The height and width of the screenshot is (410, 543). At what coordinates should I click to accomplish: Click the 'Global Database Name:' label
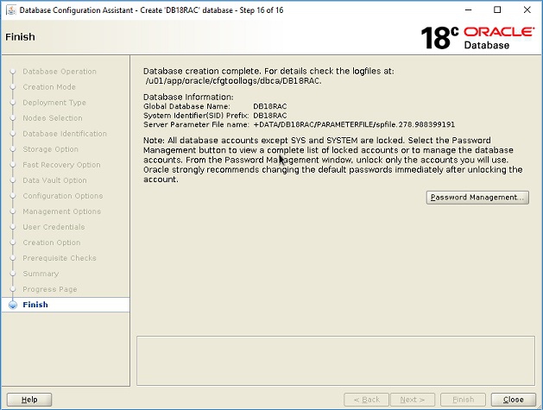(x=186, y=106)
